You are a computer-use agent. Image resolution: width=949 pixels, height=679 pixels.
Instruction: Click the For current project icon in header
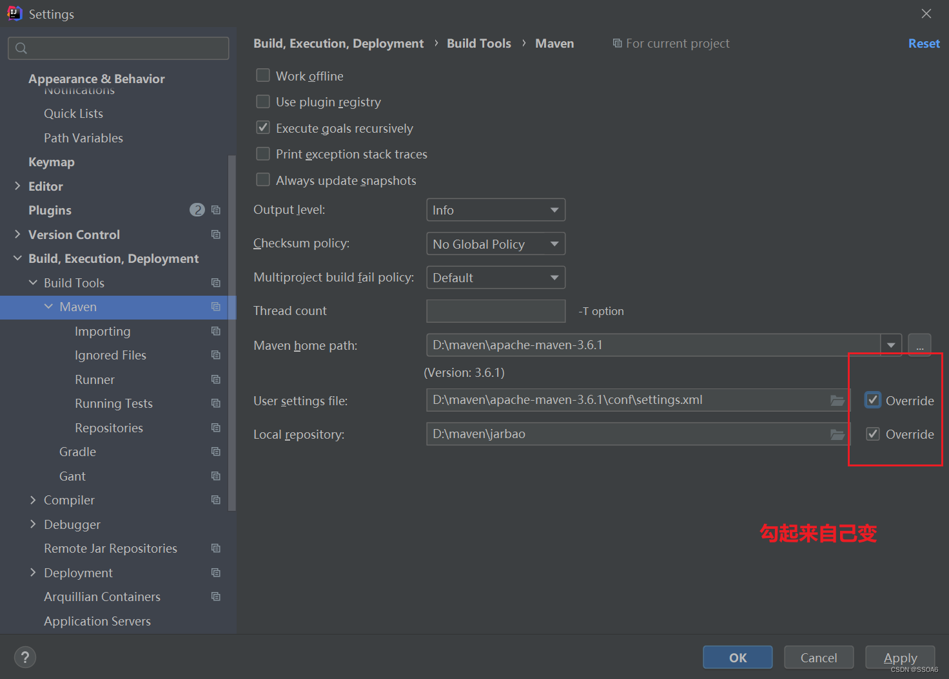(x=617, y=43)
